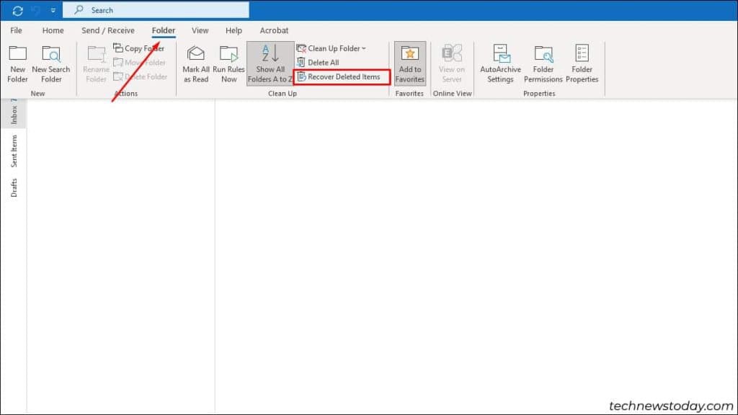
Task: Copy Folder to another location
Action: [x=141, y=48]
